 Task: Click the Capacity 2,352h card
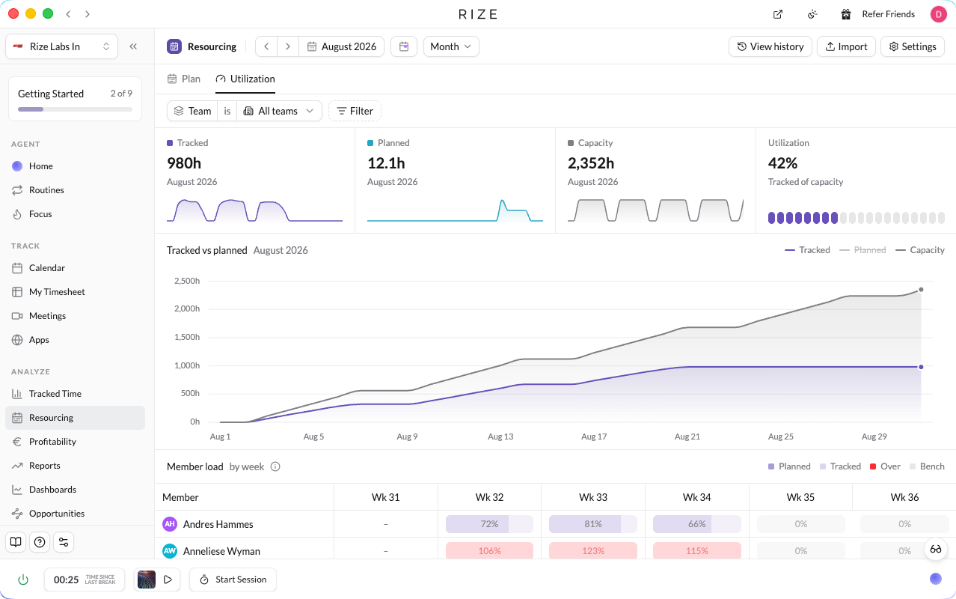tap(655, 180)
